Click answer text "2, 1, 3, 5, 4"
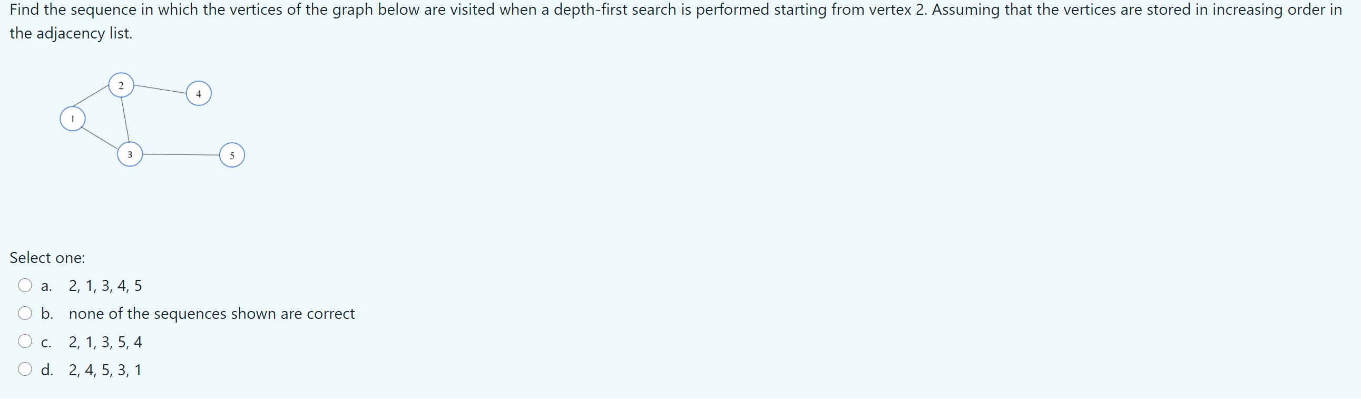1361x399 pixels. pos(105,342)
